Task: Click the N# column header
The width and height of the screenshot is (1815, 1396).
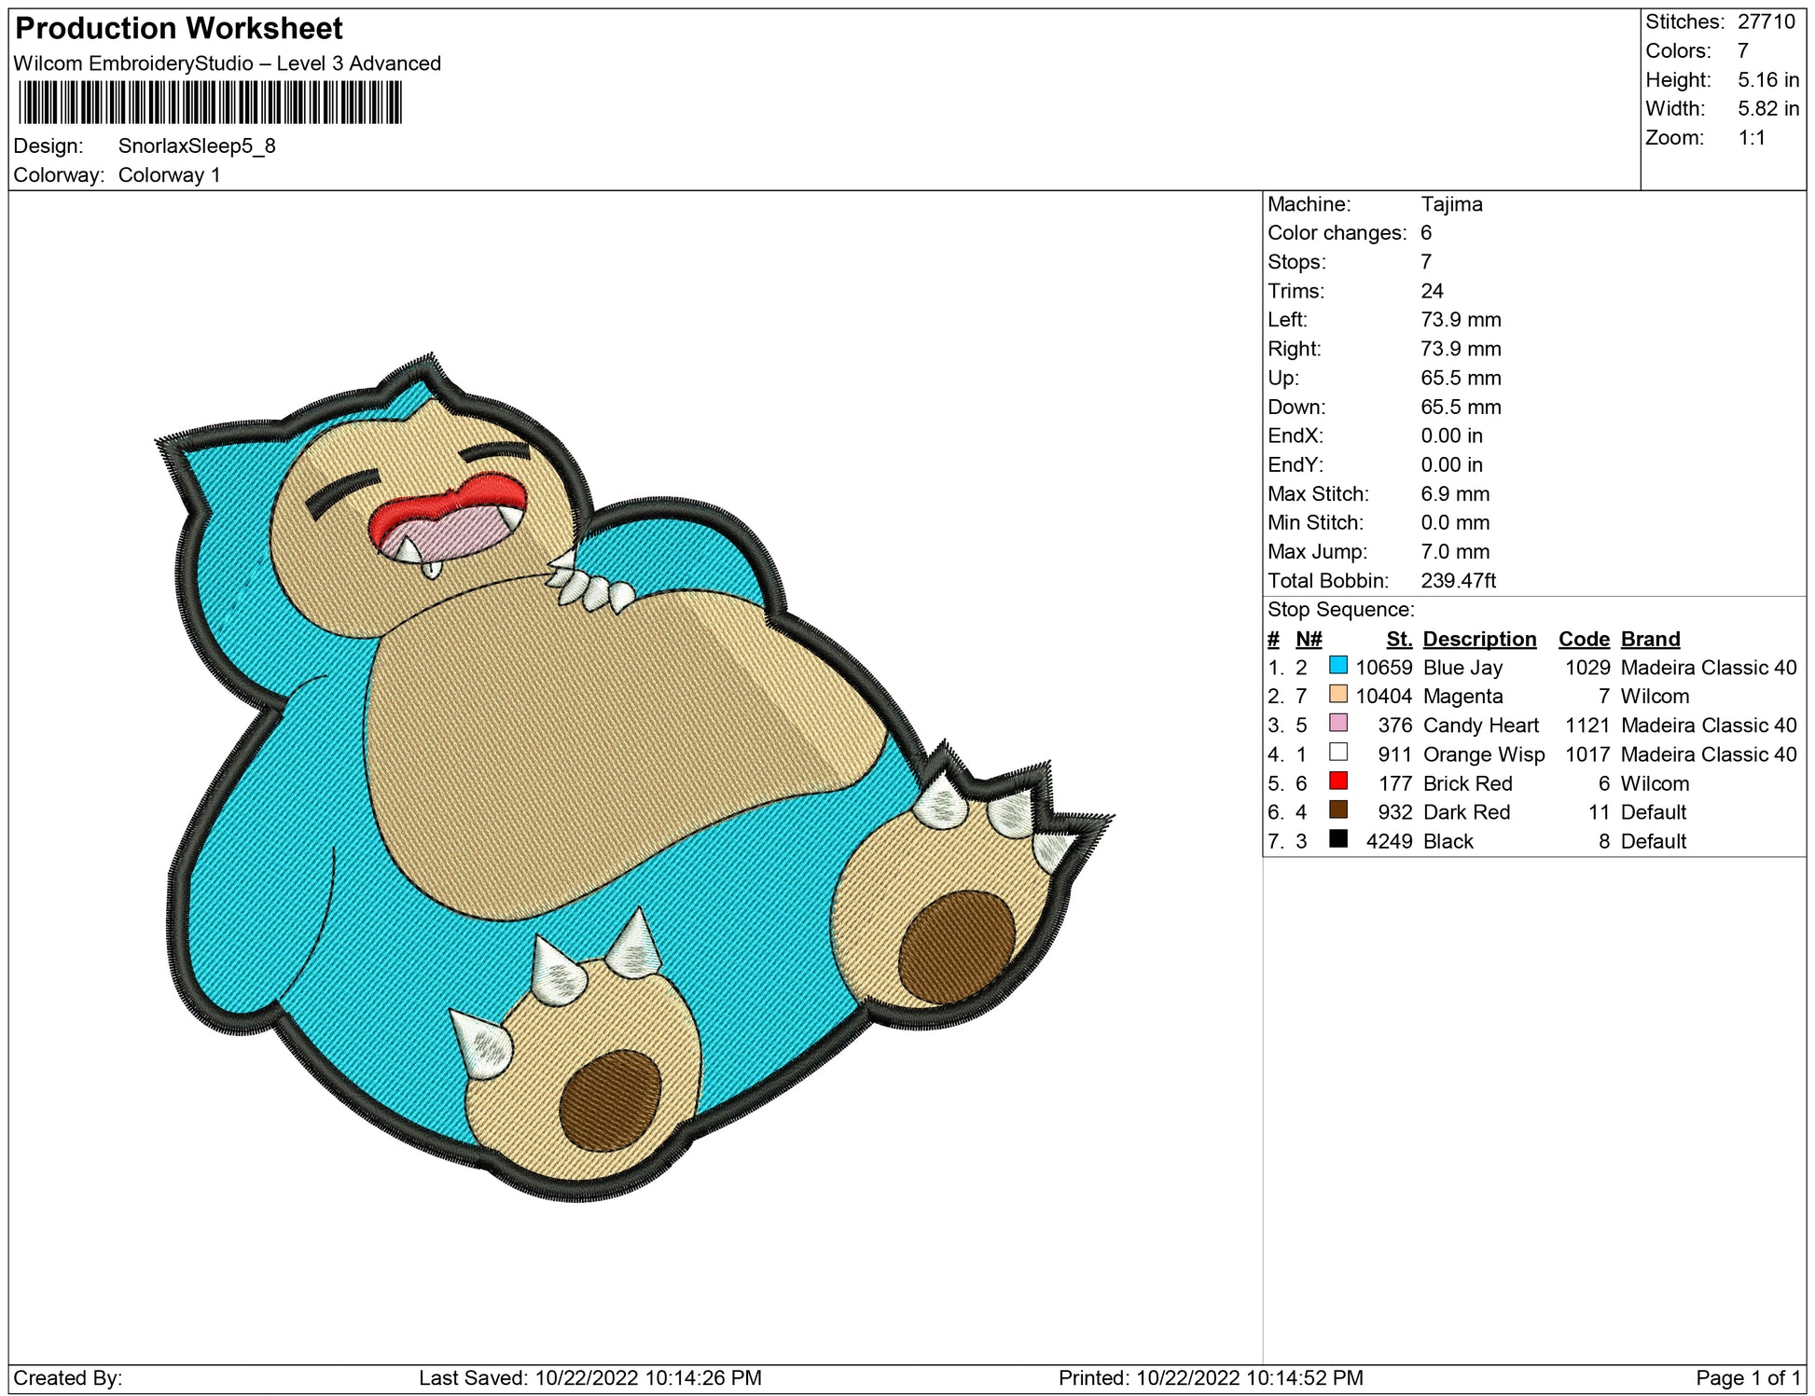Action: [1308, 639]
